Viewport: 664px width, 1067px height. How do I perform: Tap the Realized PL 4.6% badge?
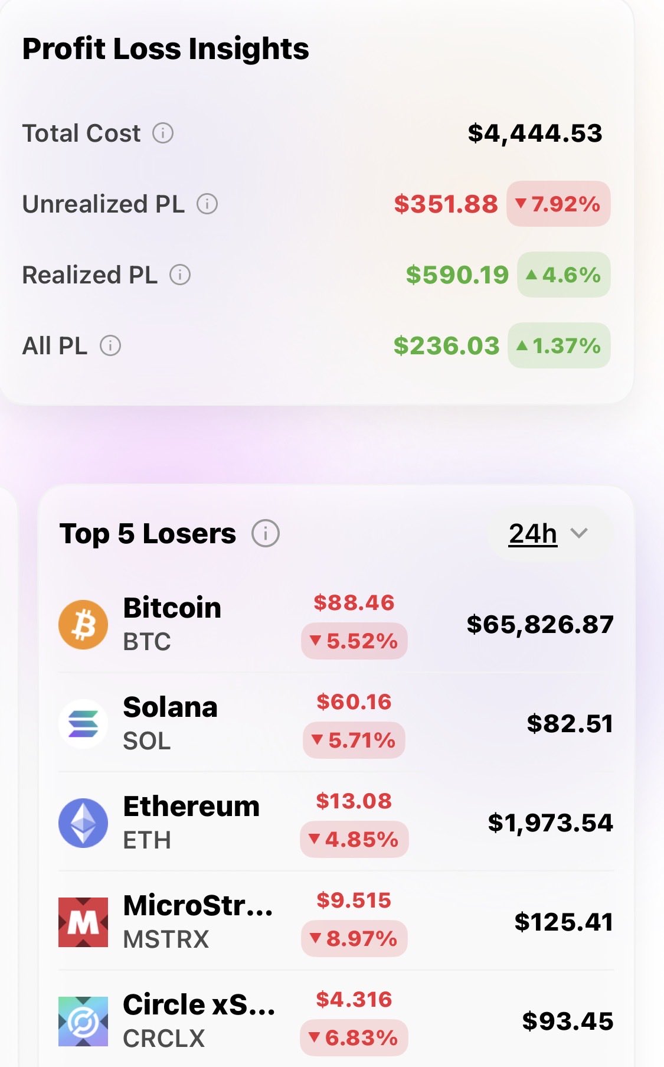(x=564, y=275)
